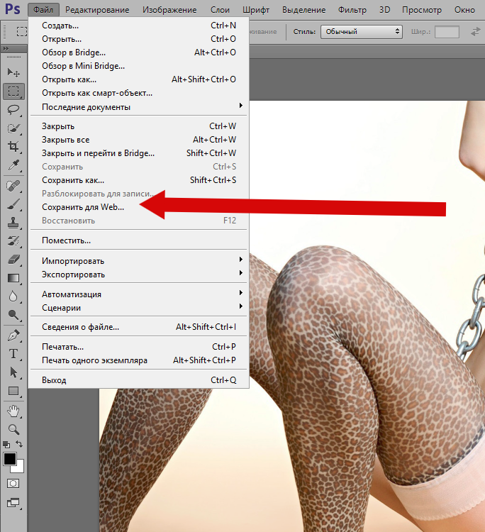Choose Сохранить как... menu item
This screenshot has width=485, height=532.
click(x=138, y=180)
